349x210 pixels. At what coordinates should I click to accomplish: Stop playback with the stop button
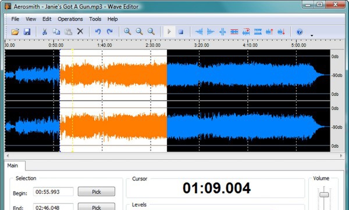coord(181,32)
